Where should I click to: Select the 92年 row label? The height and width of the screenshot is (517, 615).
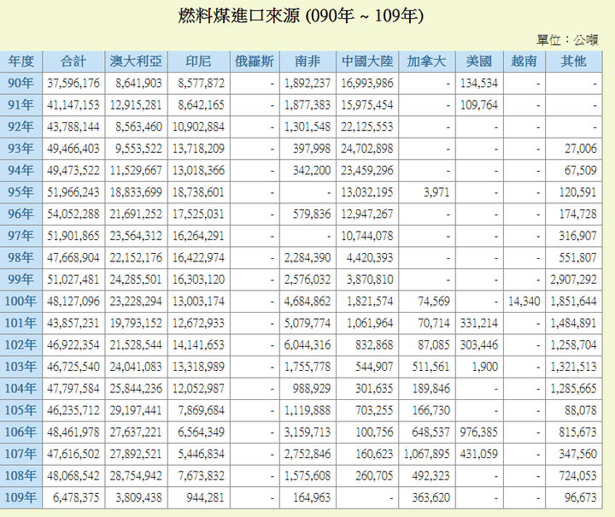pos(21,126)
